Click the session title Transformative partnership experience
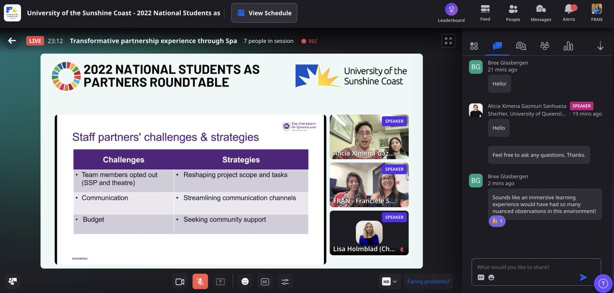 (153, 41)
